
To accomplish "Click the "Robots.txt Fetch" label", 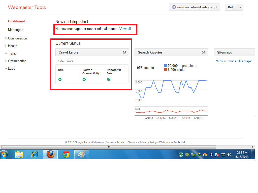I will pyautogui.click(x=114, y=72).
